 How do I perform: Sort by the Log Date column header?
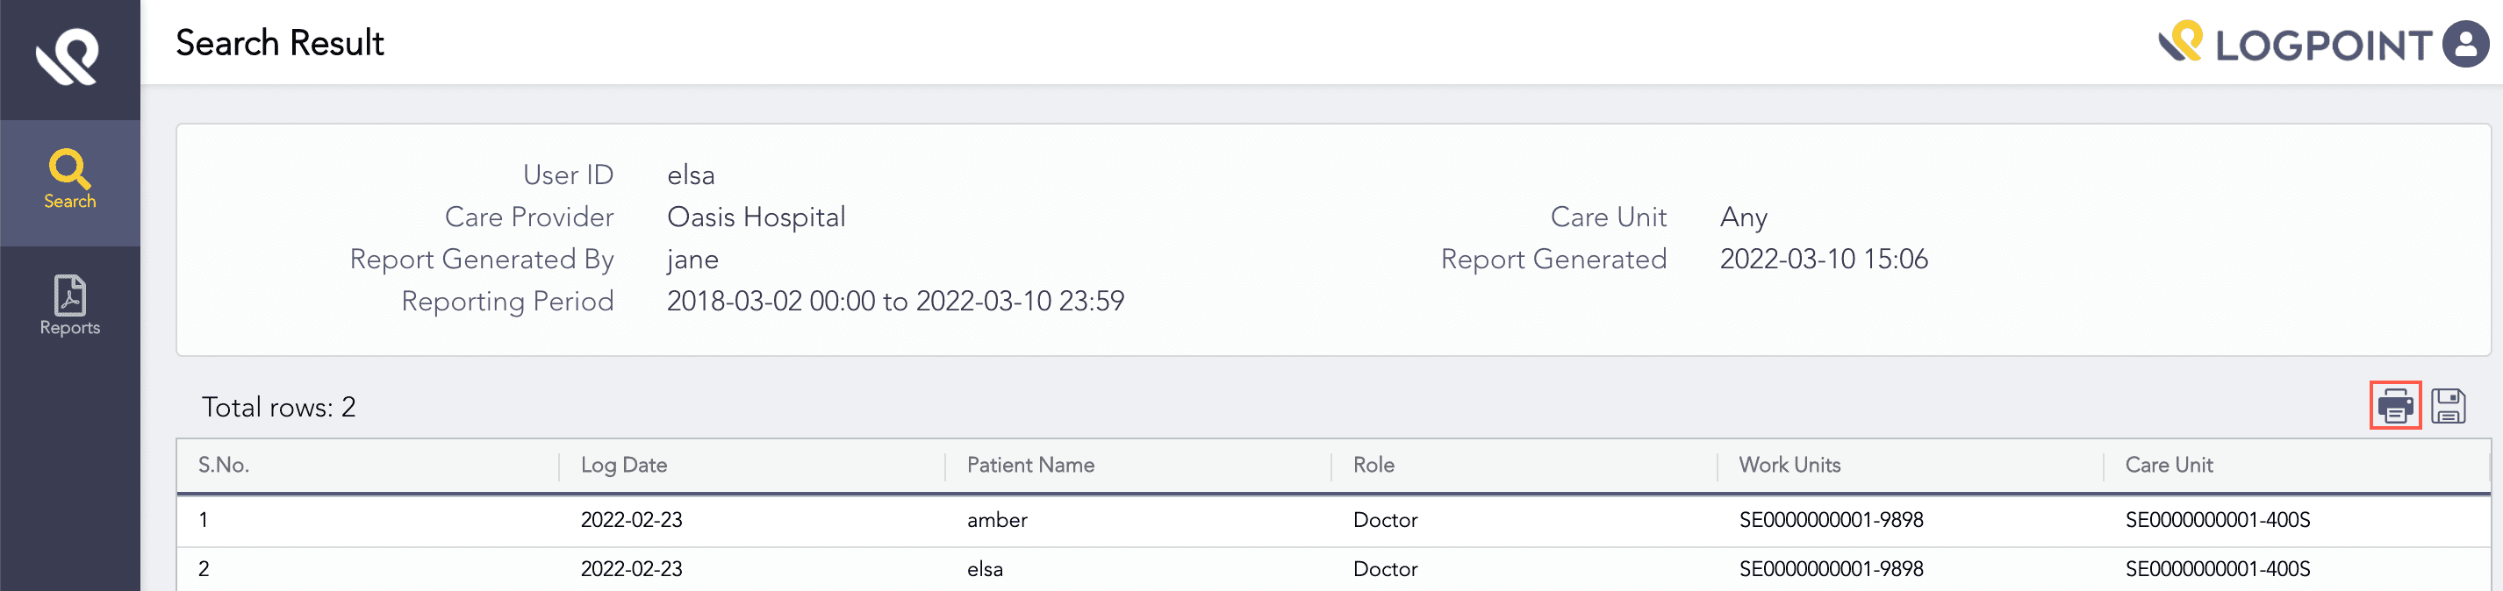point(624,465)
